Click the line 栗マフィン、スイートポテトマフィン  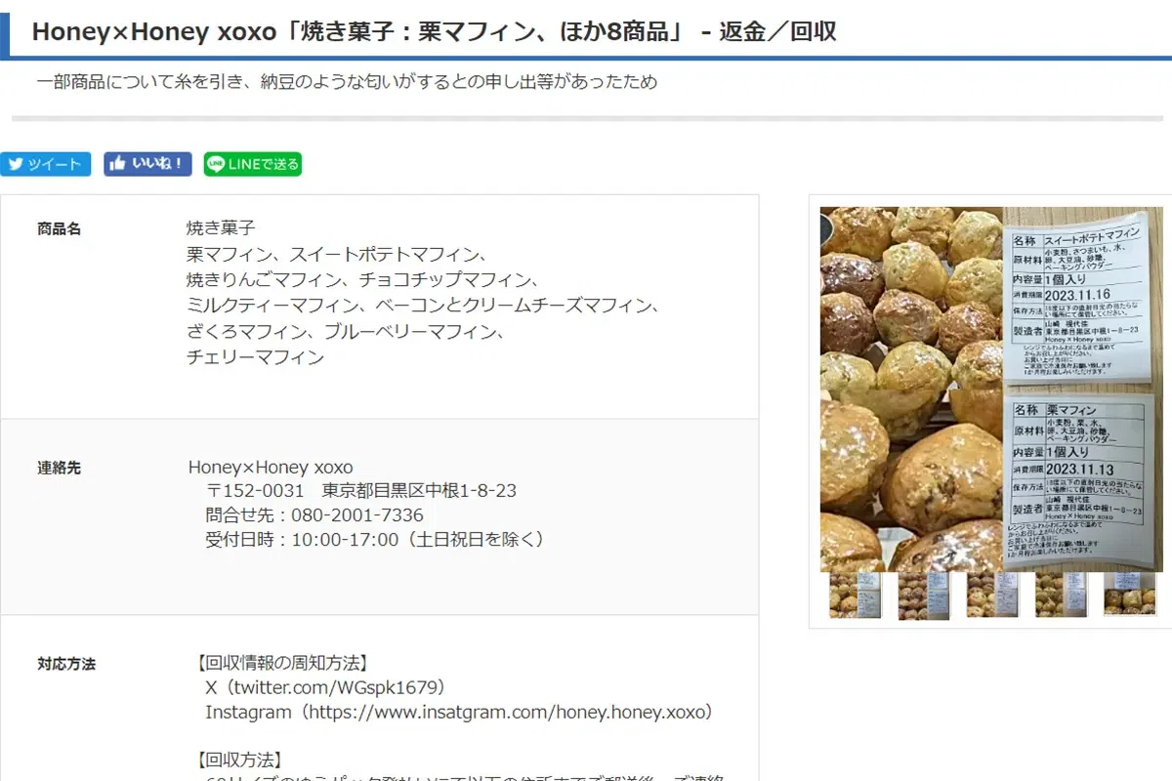tap(336, 255)
